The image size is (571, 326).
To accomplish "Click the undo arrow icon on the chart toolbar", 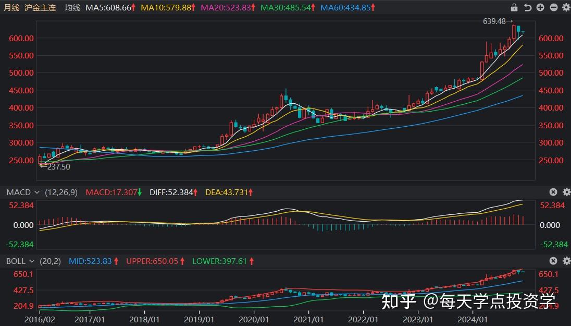I will (527, 7).
